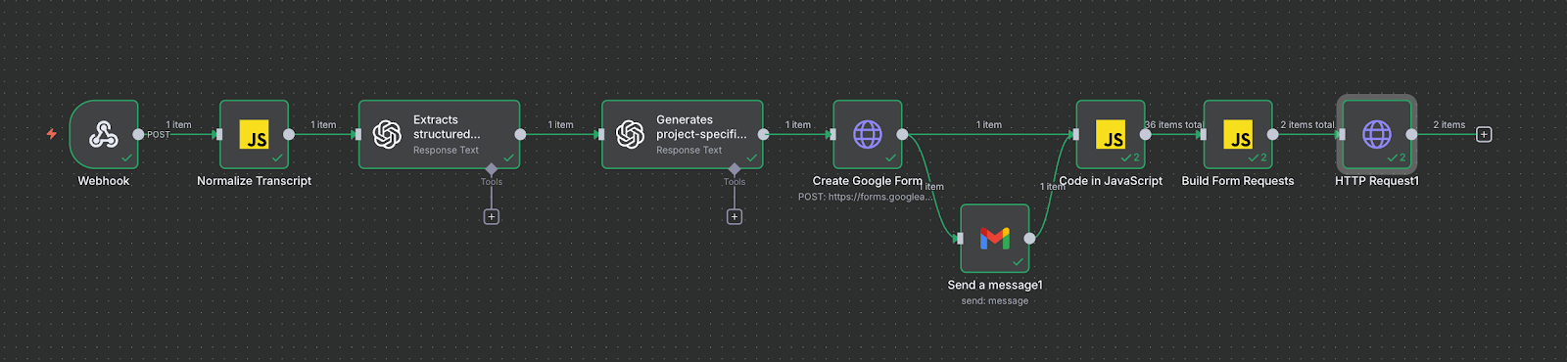Open the Extracts structured OpenAI node
The image size is (1567, 362).
click(439, 134)
